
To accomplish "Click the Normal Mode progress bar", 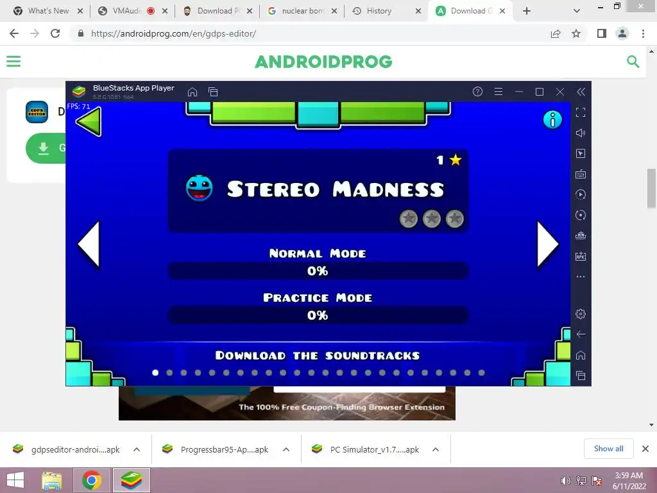I will pos(318,271).
